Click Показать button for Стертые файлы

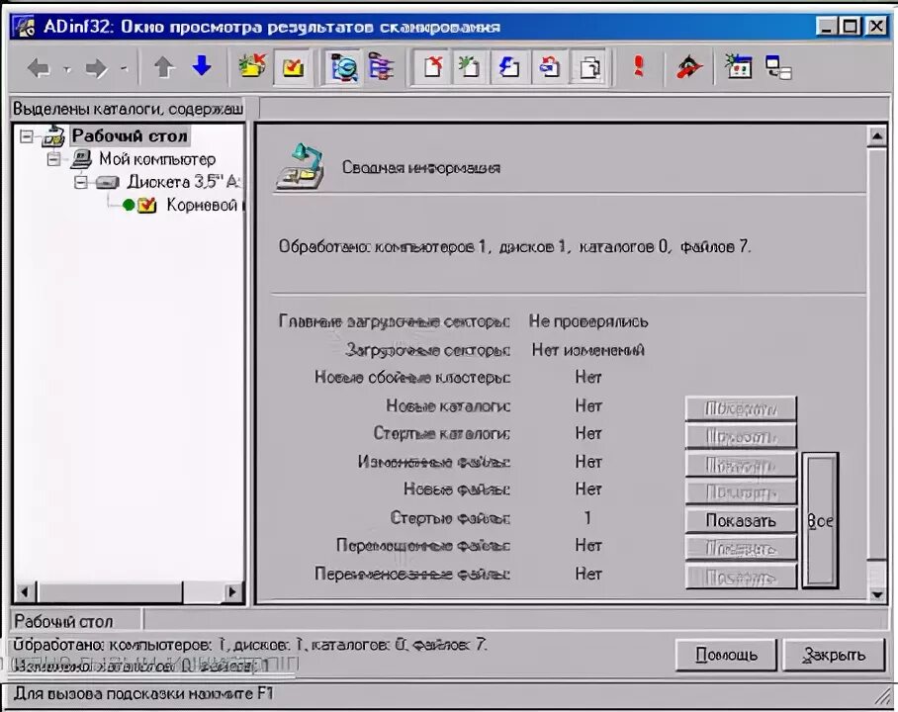click(741, 521)
